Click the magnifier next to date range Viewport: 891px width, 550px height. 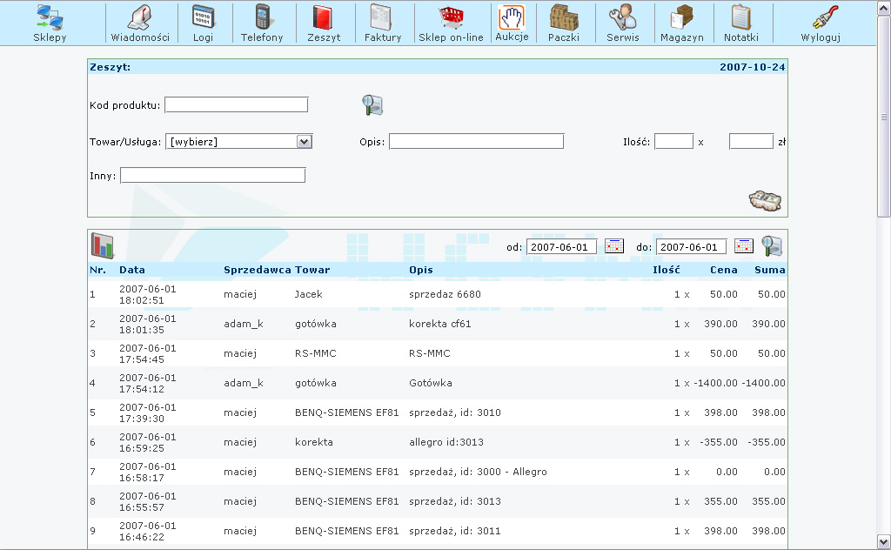tap(772, 246)
